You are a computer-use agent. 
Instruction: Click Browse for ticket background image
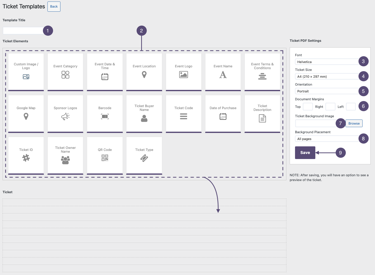[x=354, y=123]
